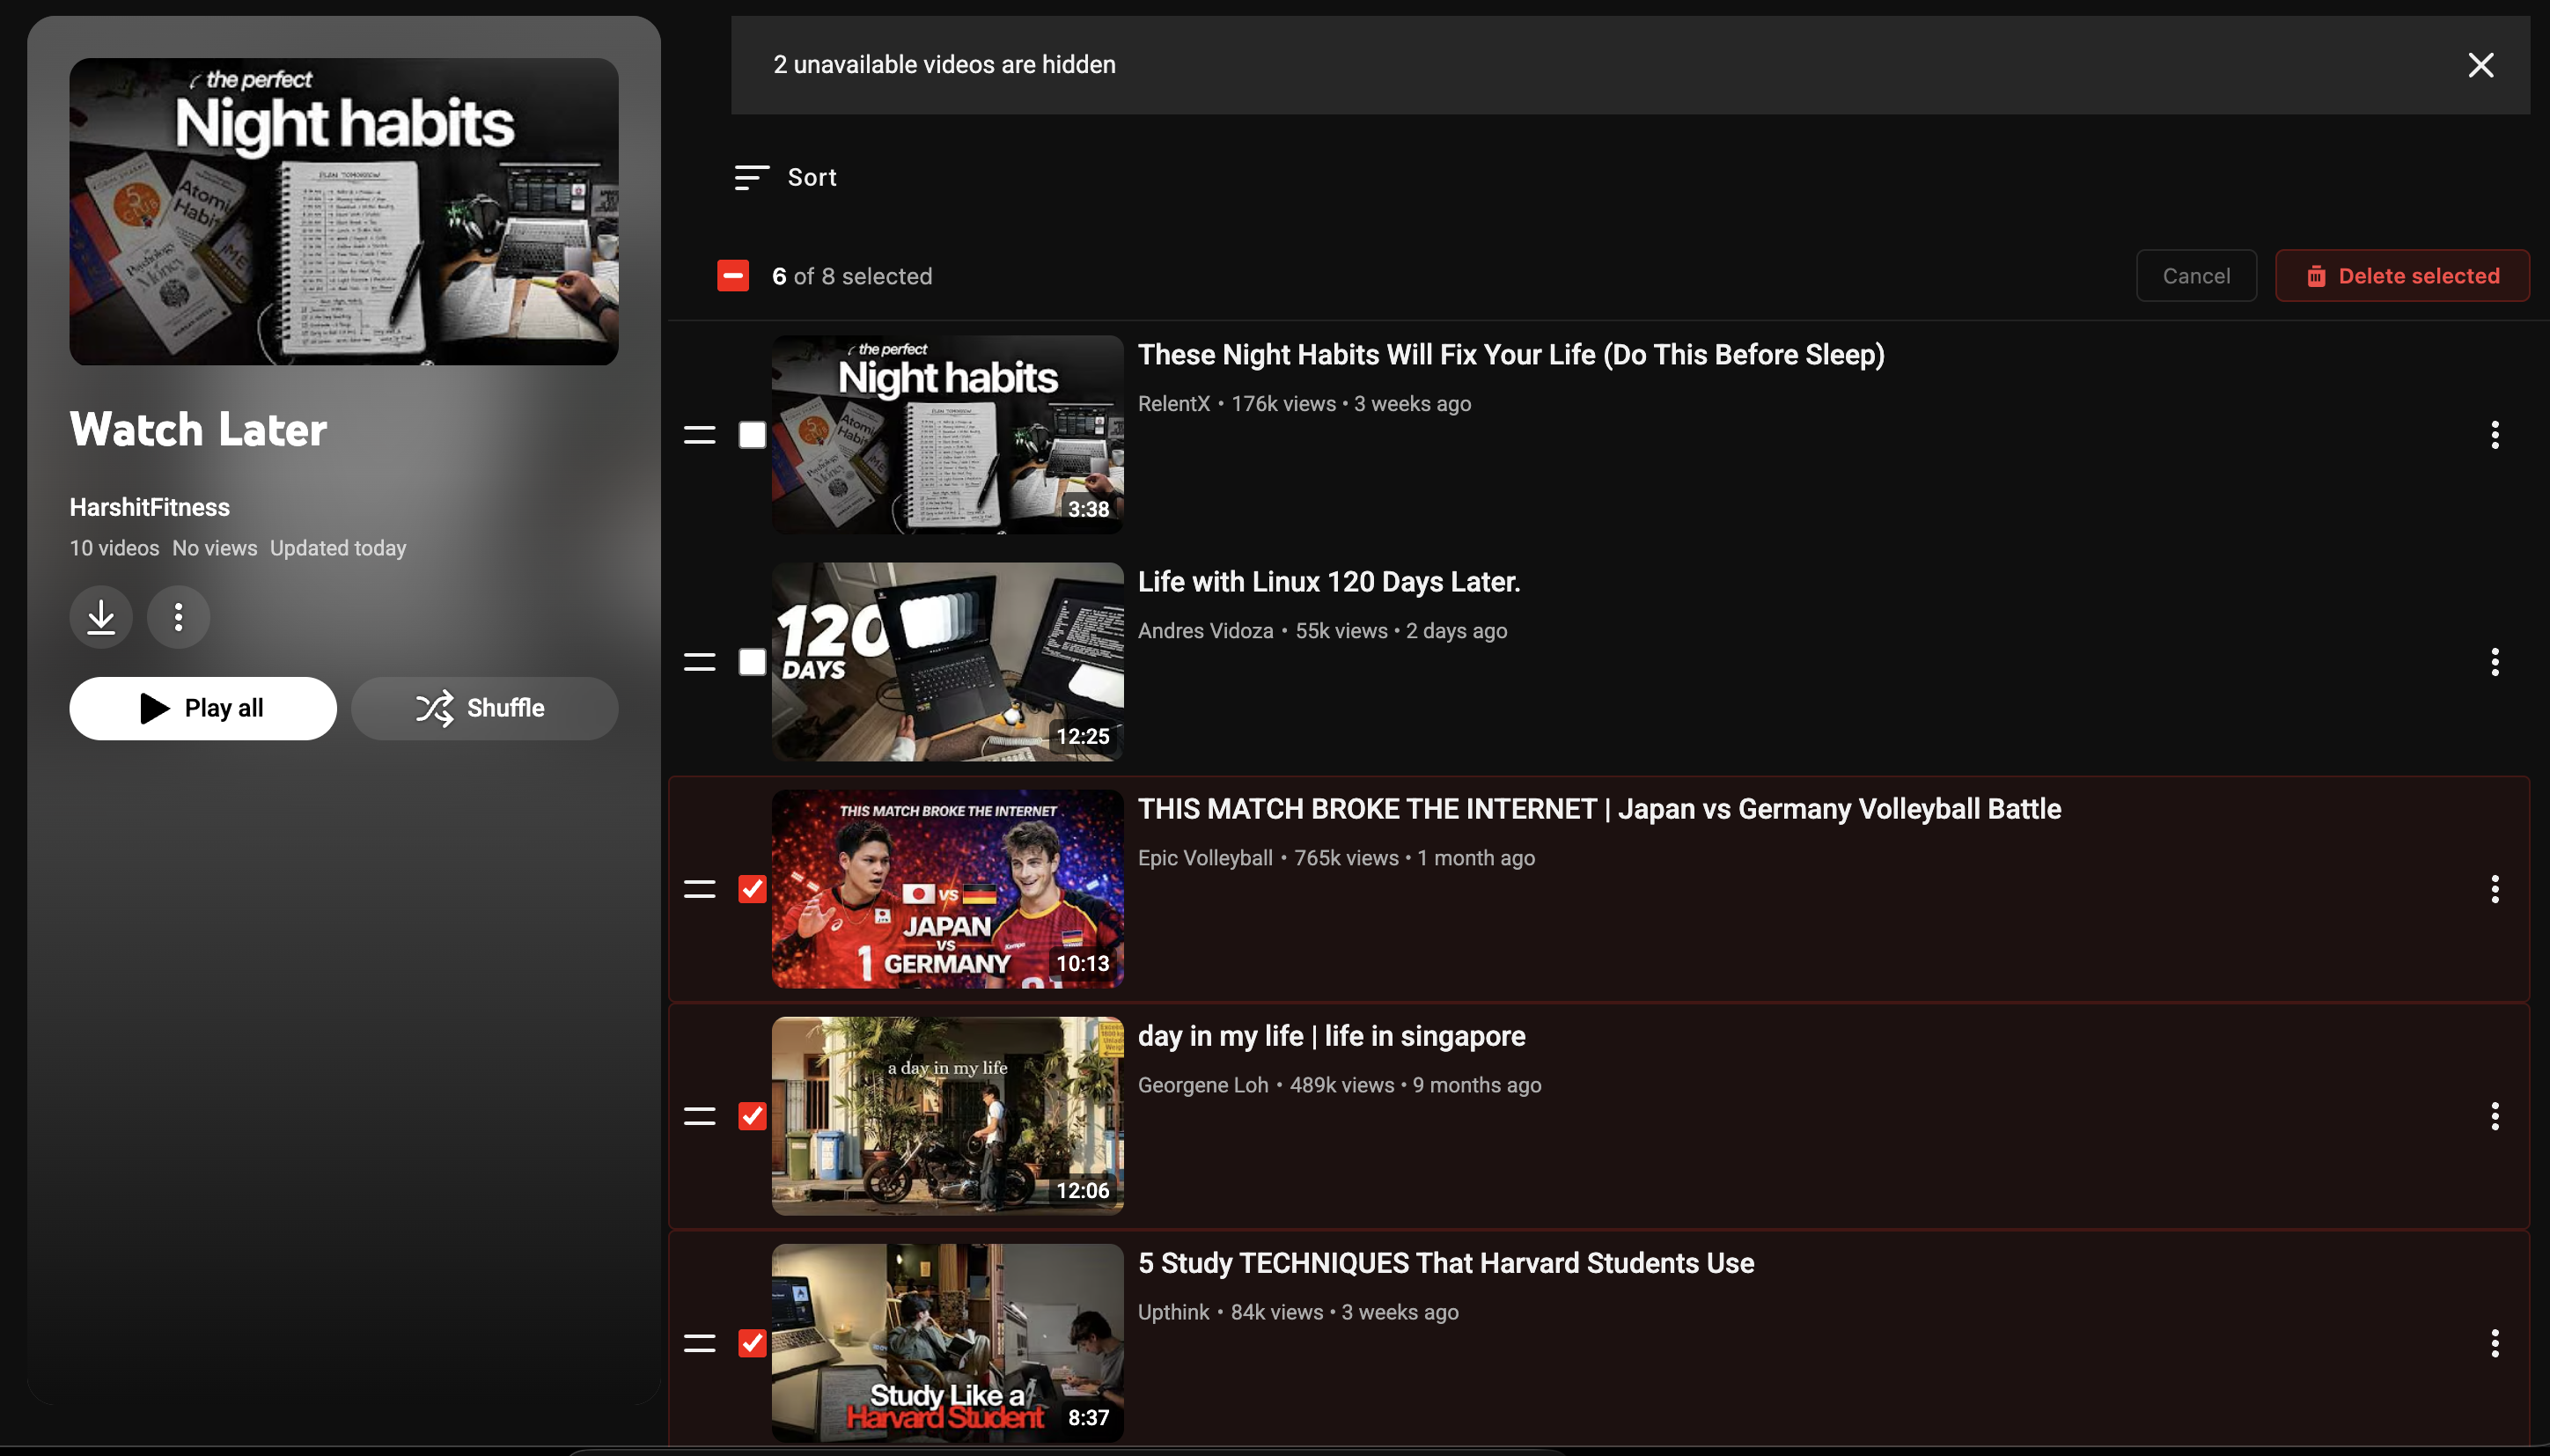The height and width of the screenshot is (1456, 2550).
Task: Click the Delete selected button
Action: pos(2403,275)
